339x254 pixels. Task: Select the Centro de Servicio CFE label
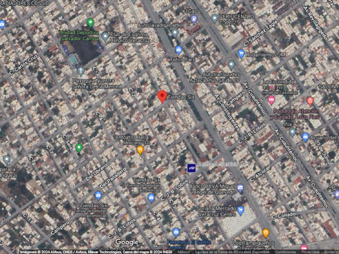tap(223, 164)
